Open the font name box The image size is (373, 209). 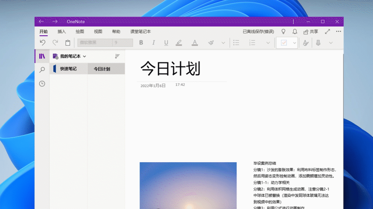pos(95,43)
